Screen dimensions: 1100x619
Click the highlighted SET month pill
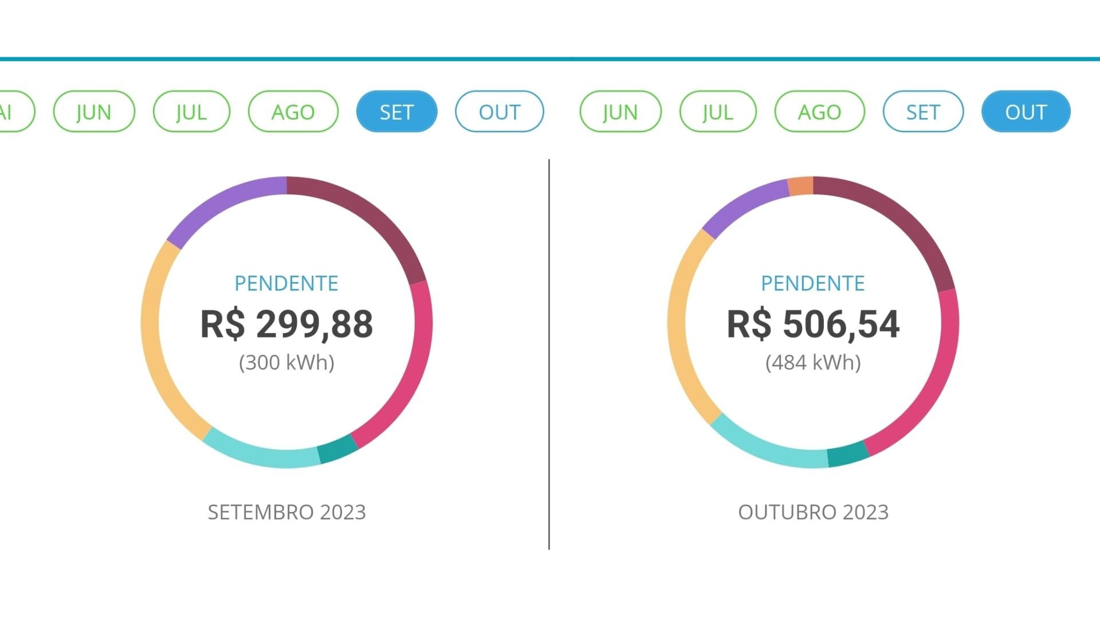[396, 112]
